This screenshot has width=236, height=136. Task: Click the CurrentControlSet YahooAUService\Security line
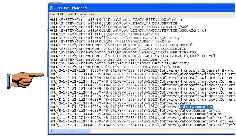[119, 63]
